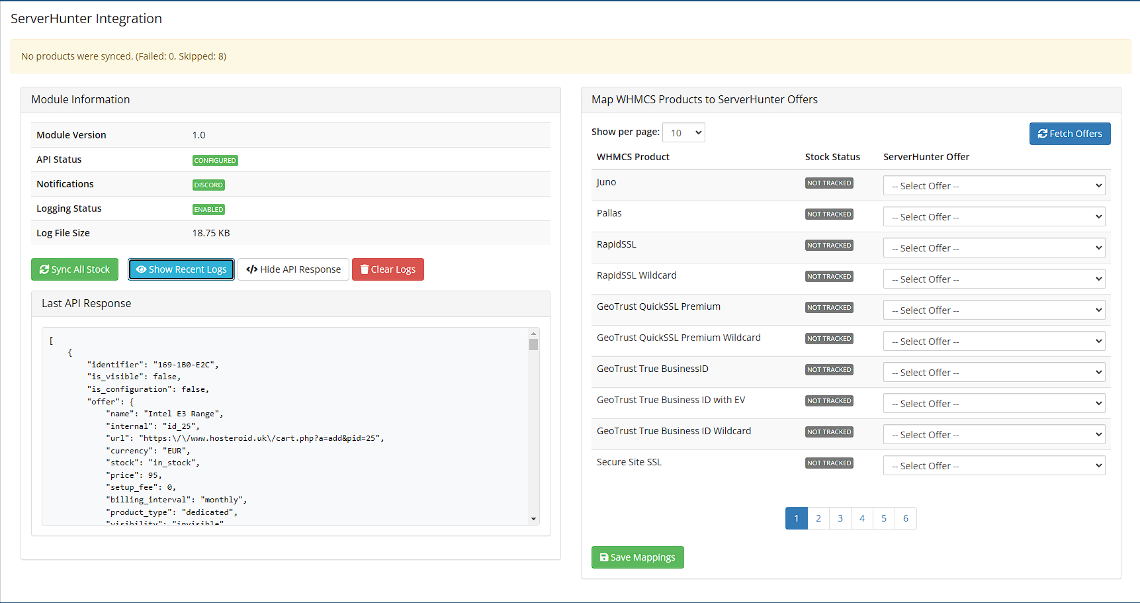Save Mappings button
1140x603 pixels.
pos(638,557)
